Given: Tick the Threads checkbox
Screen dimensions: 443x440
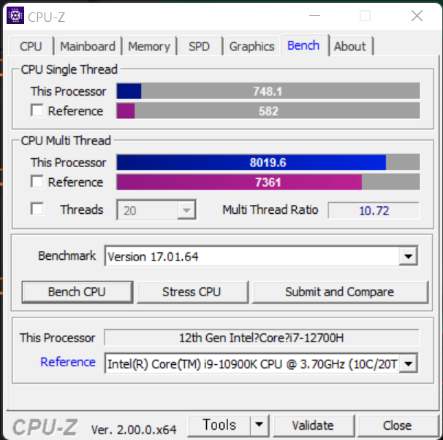Looking at the screenshot, I should 37,209.
